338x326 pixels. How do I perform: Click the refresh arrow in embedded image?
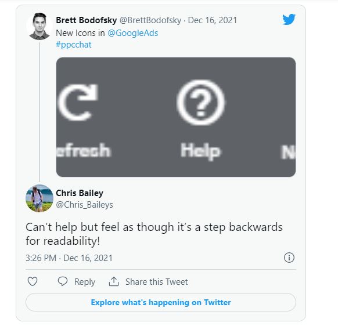click(x=78, y=102)
